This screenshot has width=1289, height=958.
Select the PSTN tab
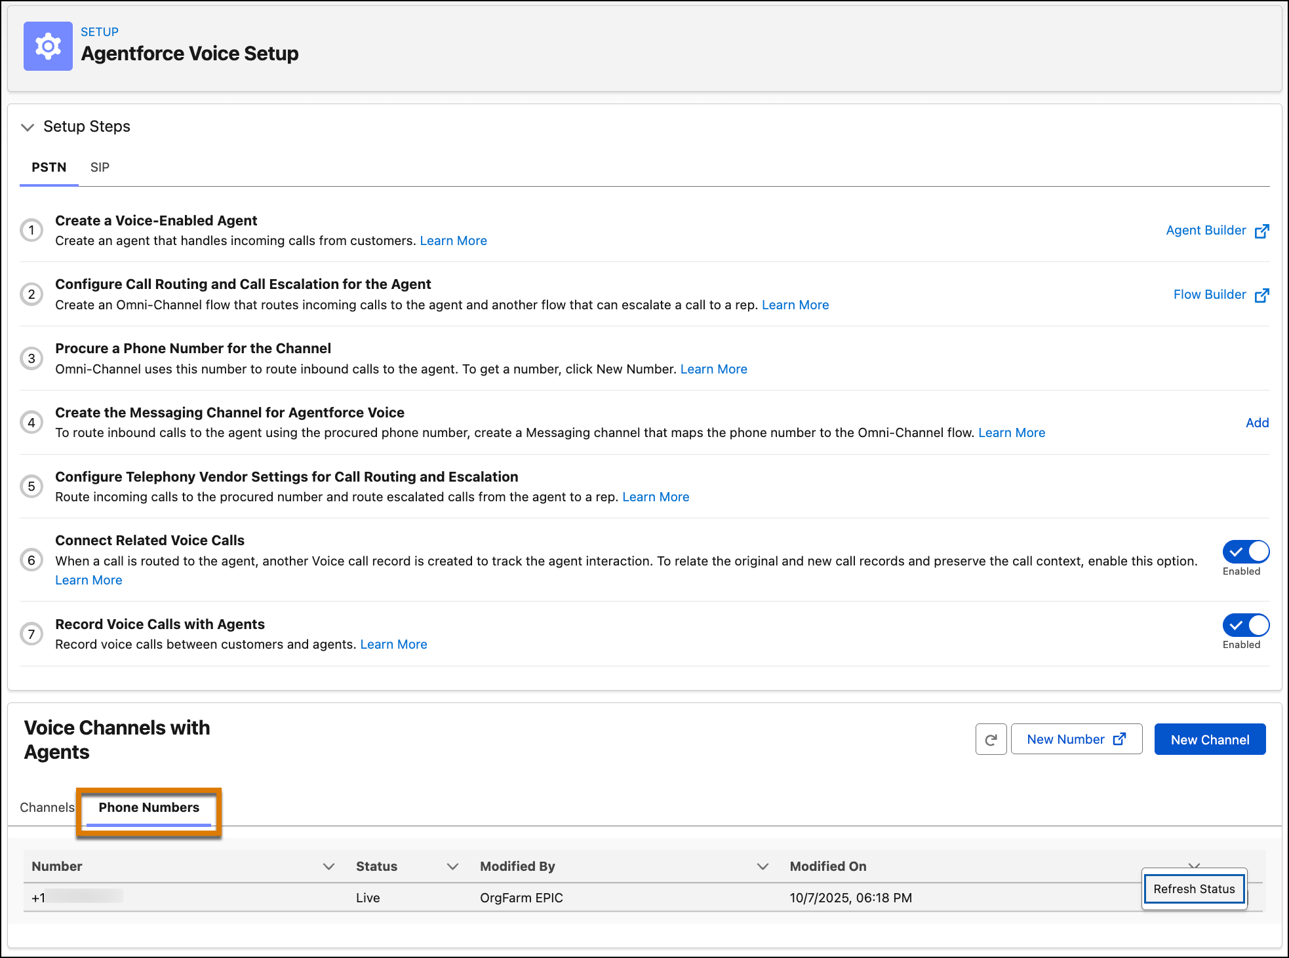coord(49,167)
